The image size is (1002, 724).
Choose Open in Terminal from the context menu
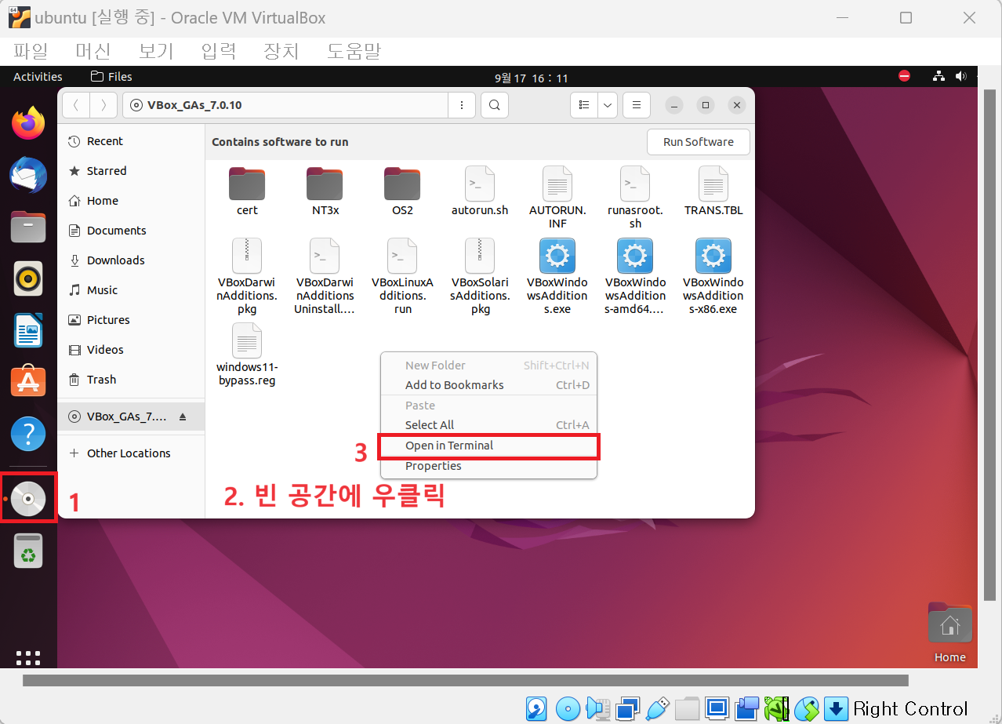(x=488, y=446)
